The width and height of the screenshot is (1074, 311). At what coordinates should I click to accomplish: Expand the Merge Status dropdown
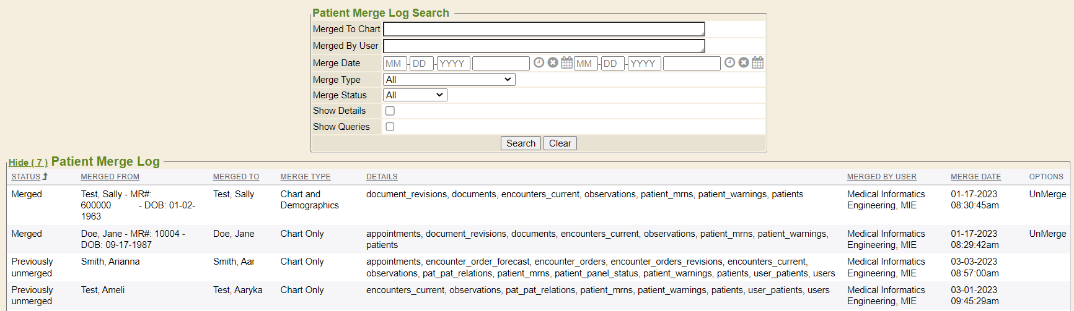[x=415, y=95]
